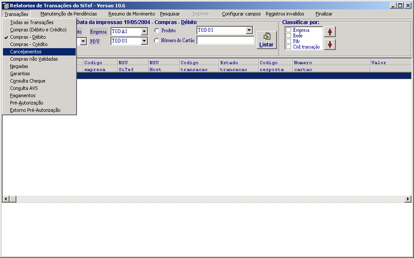The image size is (414, 258).
Task: Select Negadas from the menu
Action: point(40,67)
